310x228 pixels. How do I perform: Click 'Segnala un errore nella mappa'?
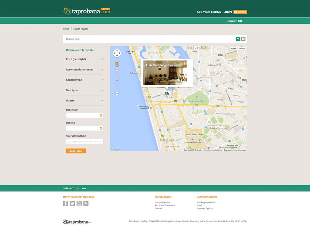(x=235, y=150)
